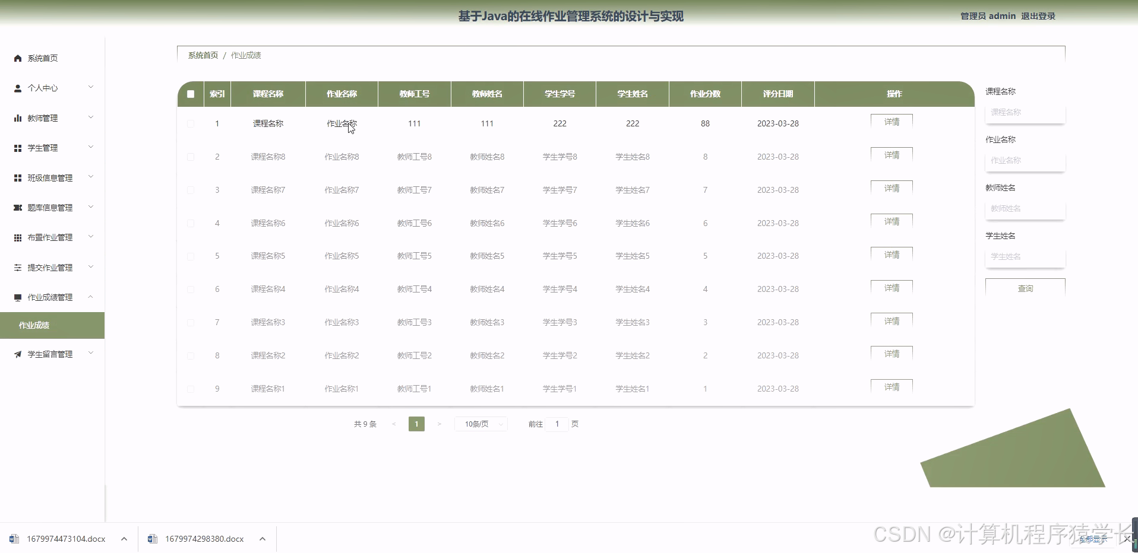Click the grid icon beside 班级信息管理
This screenshot has width=1138, height=553.
point(18,178)
